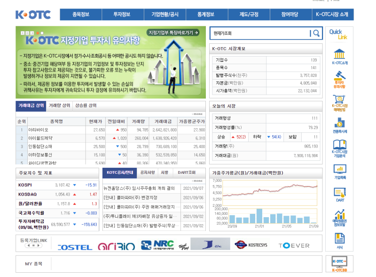376x277 pixels.
Task: Open the TOEVER company logo
Action: [x=294, y=245]
